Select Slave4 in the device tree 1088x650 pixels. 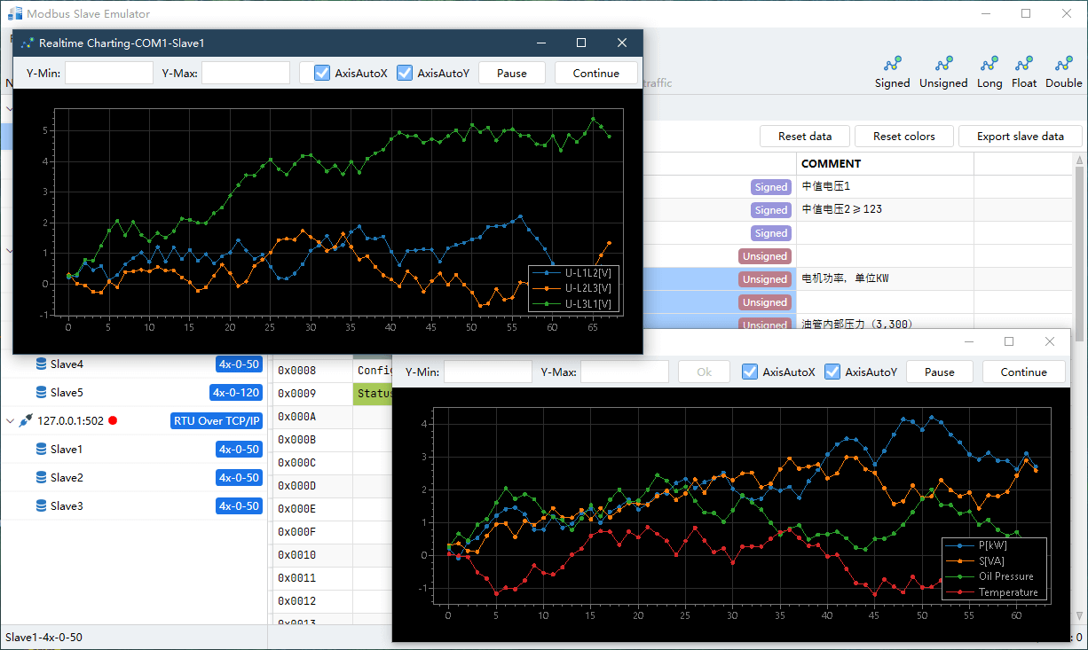(67, 364)
